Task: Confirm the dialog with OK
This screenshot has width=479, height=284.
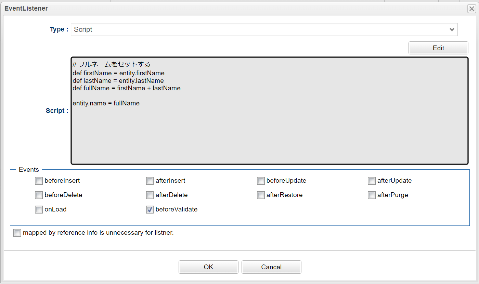Action: (x=208, y=267)
